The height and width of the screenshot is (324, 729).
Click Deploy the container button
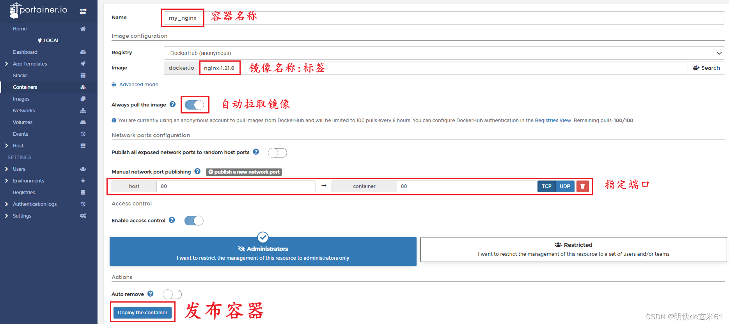(x=142, y=312)
